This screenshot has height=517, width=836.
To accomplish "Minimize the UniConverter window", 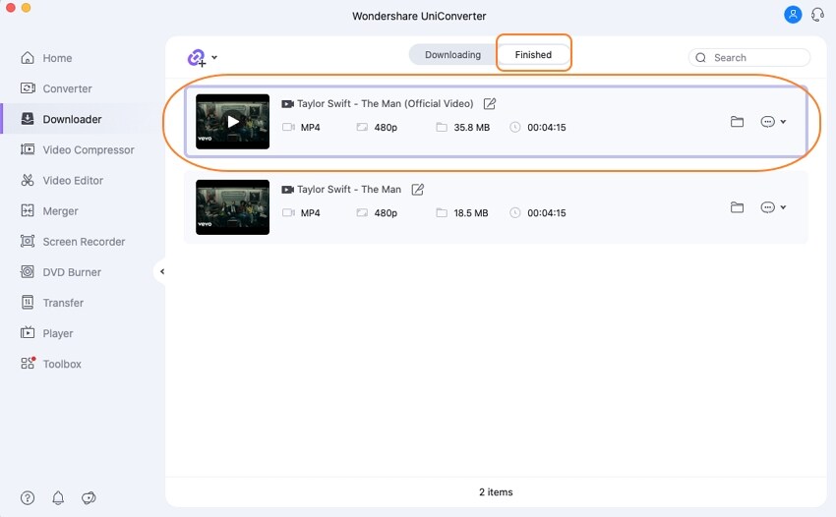I will click(26, 8).
